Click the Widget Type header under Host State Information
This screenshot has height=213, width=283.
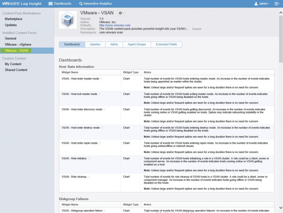(131, 72)
